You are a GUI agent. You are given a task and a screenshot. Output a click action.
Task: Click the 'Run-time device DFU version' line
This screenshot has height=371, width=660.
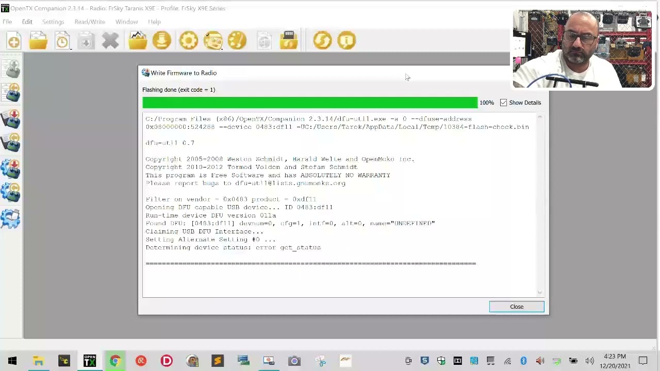pyautogui.click(x=210, y=215)
